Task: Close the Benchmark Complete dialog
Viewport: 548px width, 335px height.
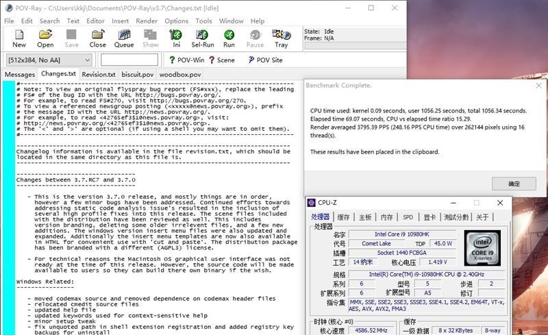Action: tap(538, 86)
